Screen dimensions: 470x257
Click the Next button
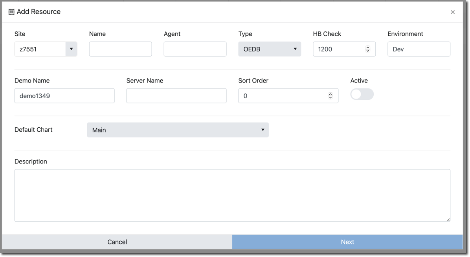click(347, 242)
